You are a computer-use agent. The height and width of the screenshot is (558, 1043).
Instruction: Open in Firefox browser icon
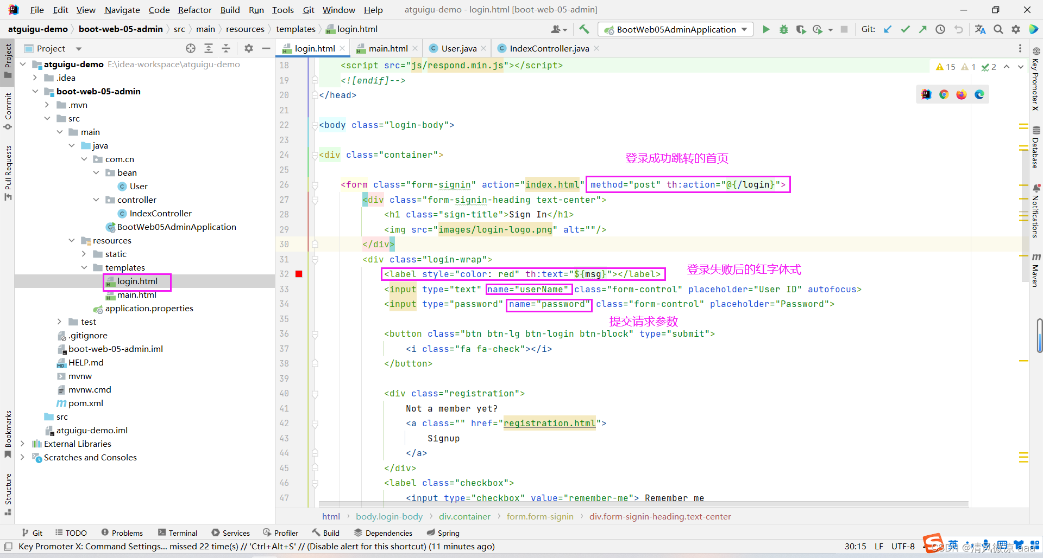coord(962,94)
